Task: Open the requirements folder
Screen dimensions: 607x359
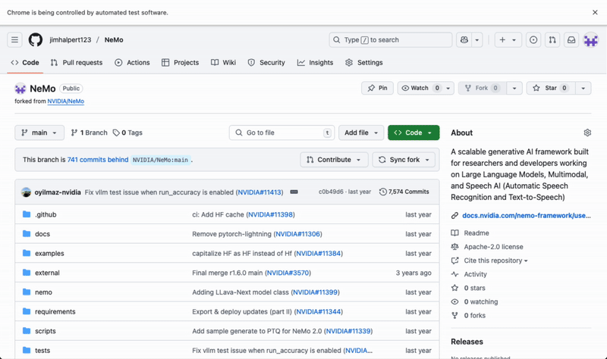Action: (x=55, y=311)
